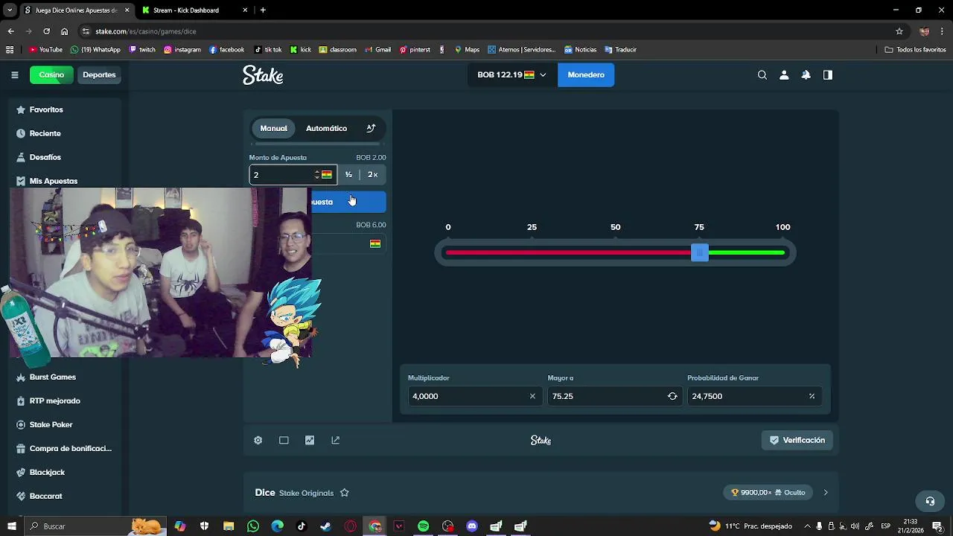Open the YouTube bookmark
Viewport: 953px width, 536px height.
(x=45, y=50)
